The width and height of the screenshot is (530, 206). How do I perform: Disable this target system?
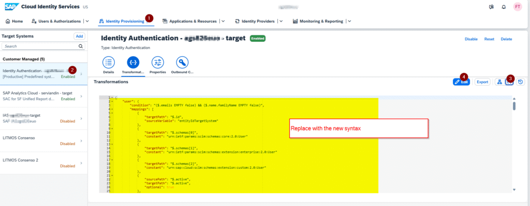(471, 39)
